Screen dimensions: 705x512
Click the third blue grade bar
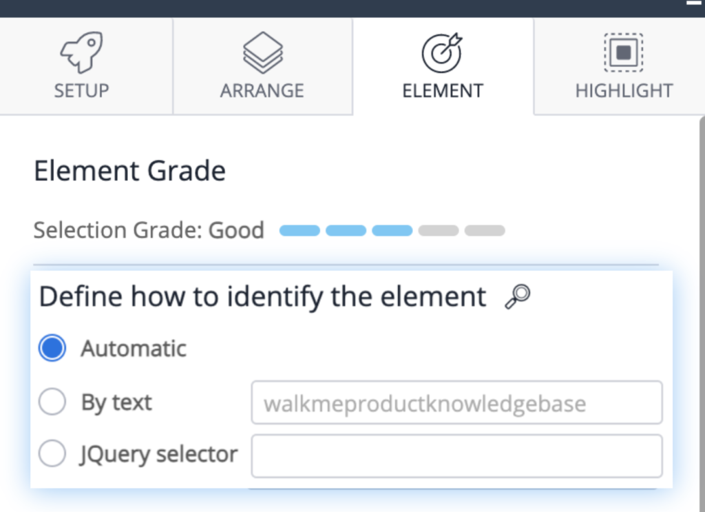point(392,230)
